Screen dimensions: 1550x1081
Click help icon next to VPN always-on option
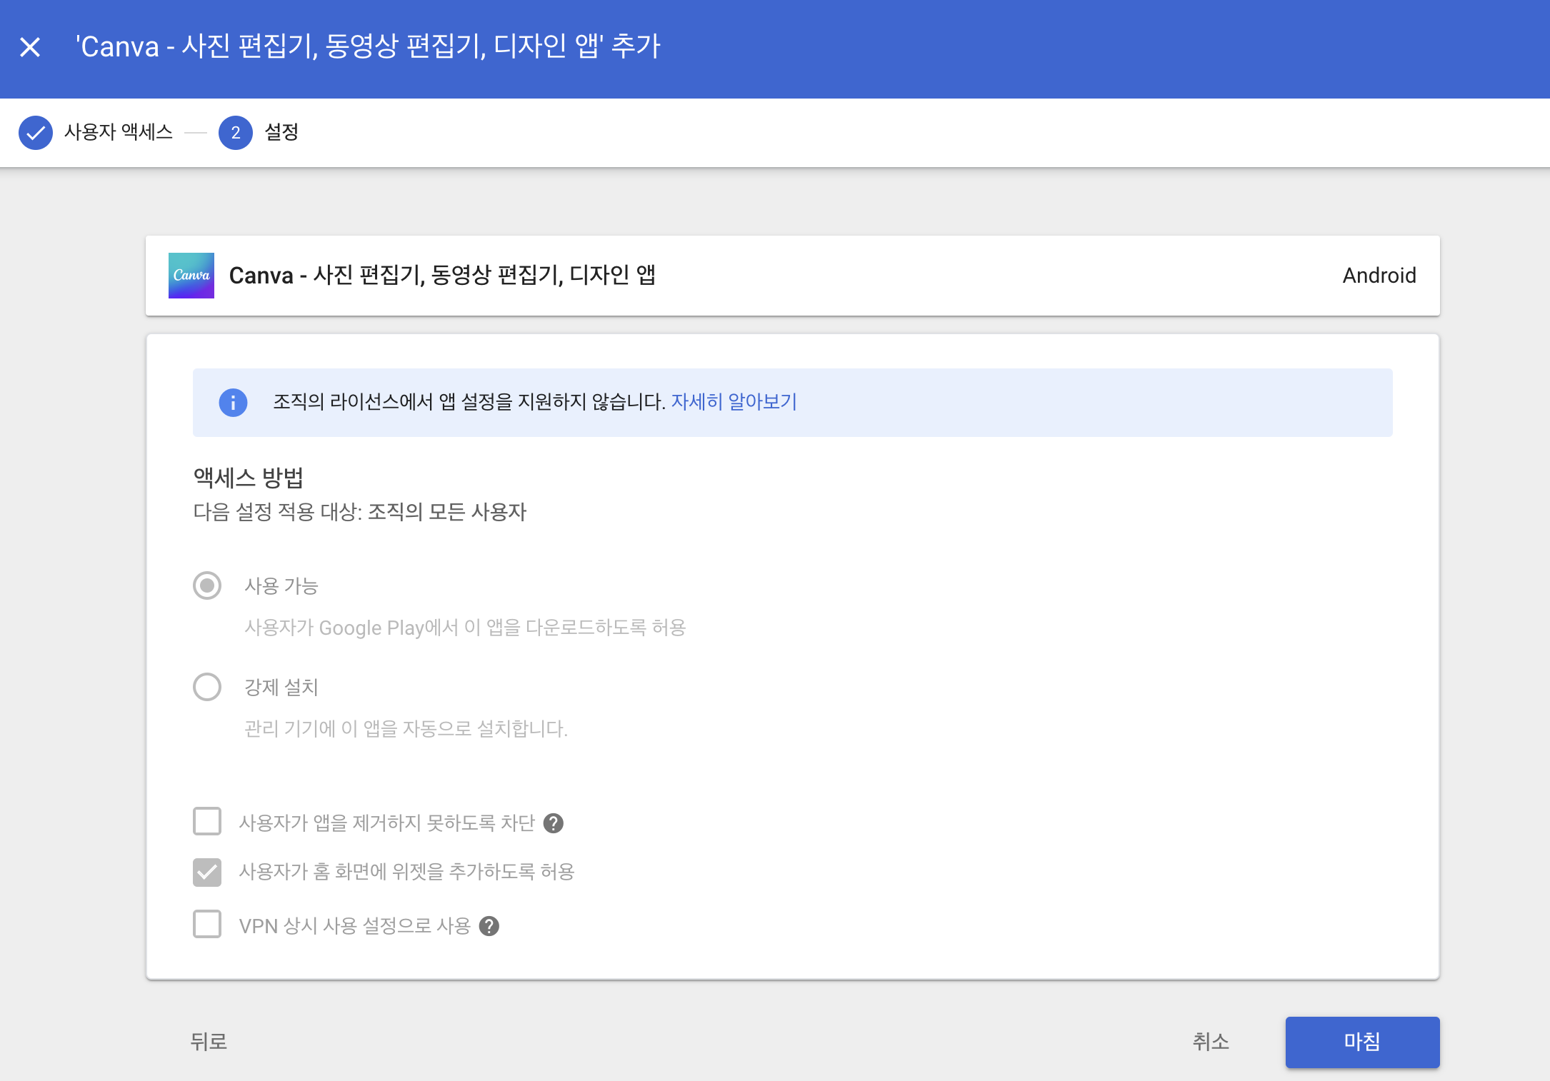(x=489, y=926)
